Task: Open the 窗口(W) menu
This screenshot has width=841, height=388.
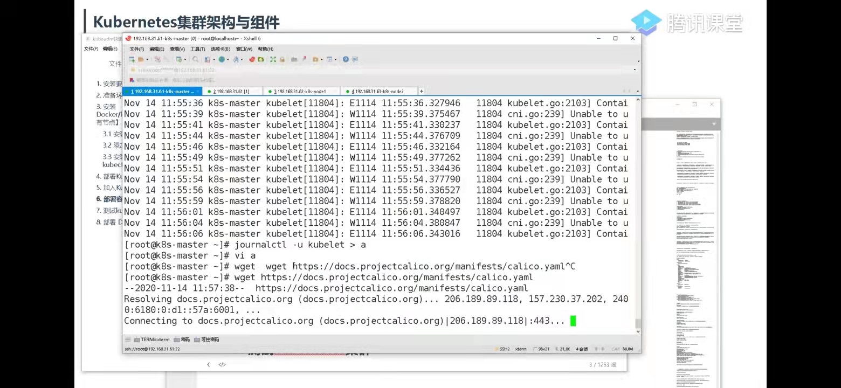Action: (244, 49)
